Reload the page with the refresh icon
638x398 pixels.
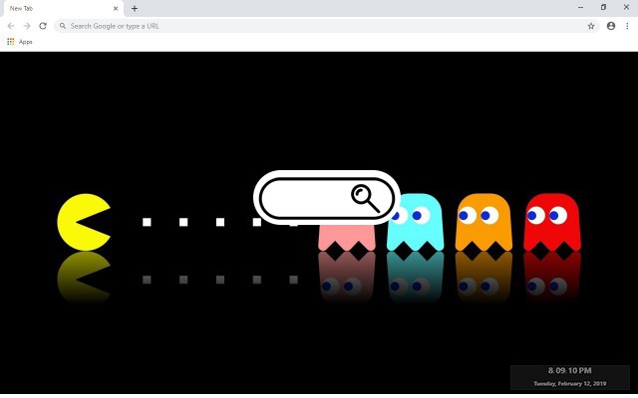coord(43,26)
